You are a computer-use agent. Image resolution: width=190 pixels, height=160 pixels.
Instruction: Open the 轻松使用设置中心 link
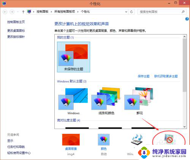click(19, 153)
